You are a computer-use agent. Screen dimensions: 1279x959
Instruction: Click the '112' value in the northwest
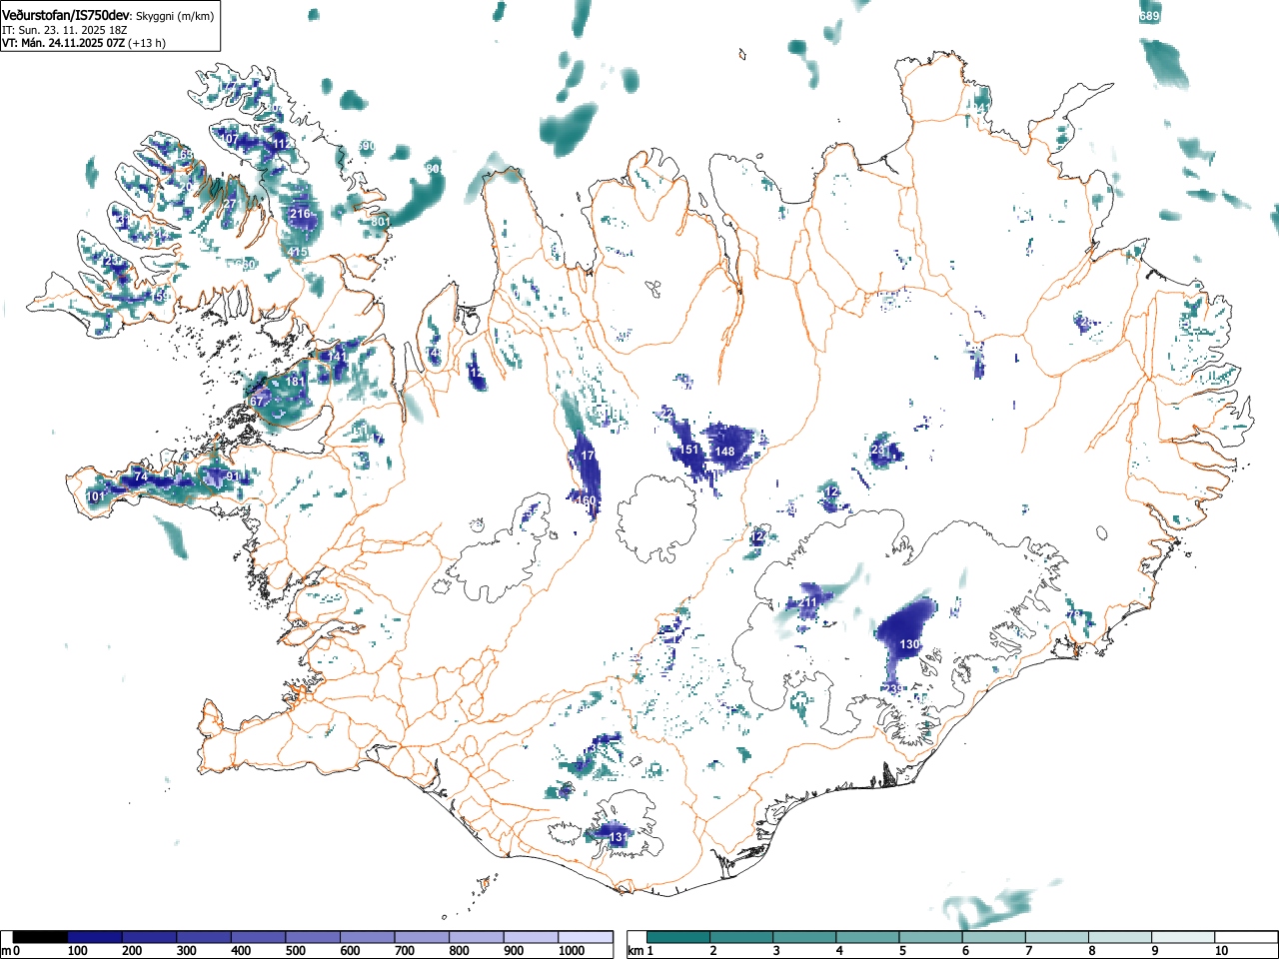click(284, 144)
